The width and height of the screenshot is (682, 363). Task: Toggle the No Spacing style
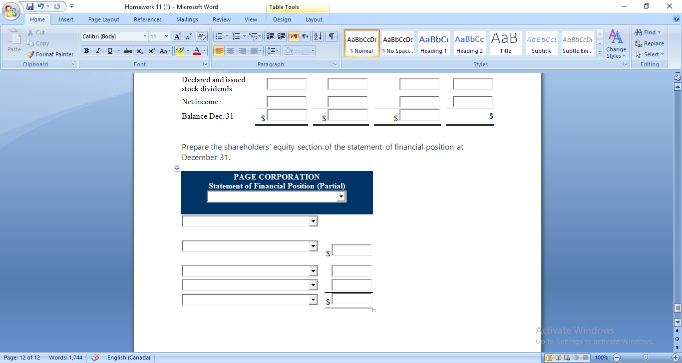(397, 43)
